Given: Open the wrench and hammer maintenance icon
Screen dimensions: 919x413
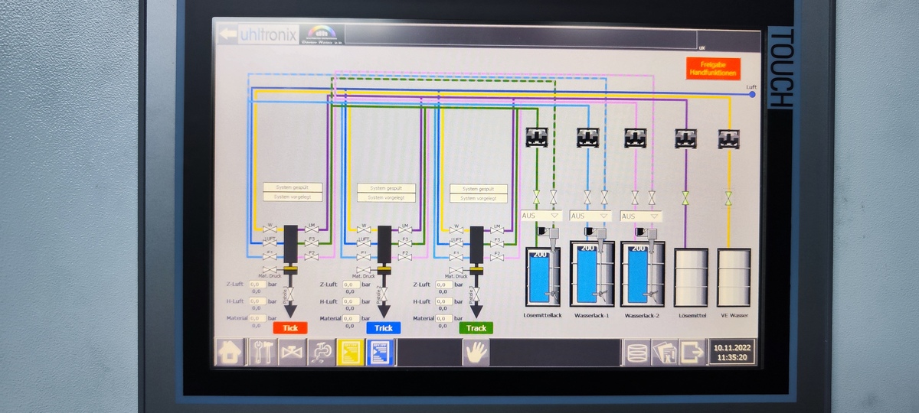Looking at the screenshot, I should (x=261, y=353).
